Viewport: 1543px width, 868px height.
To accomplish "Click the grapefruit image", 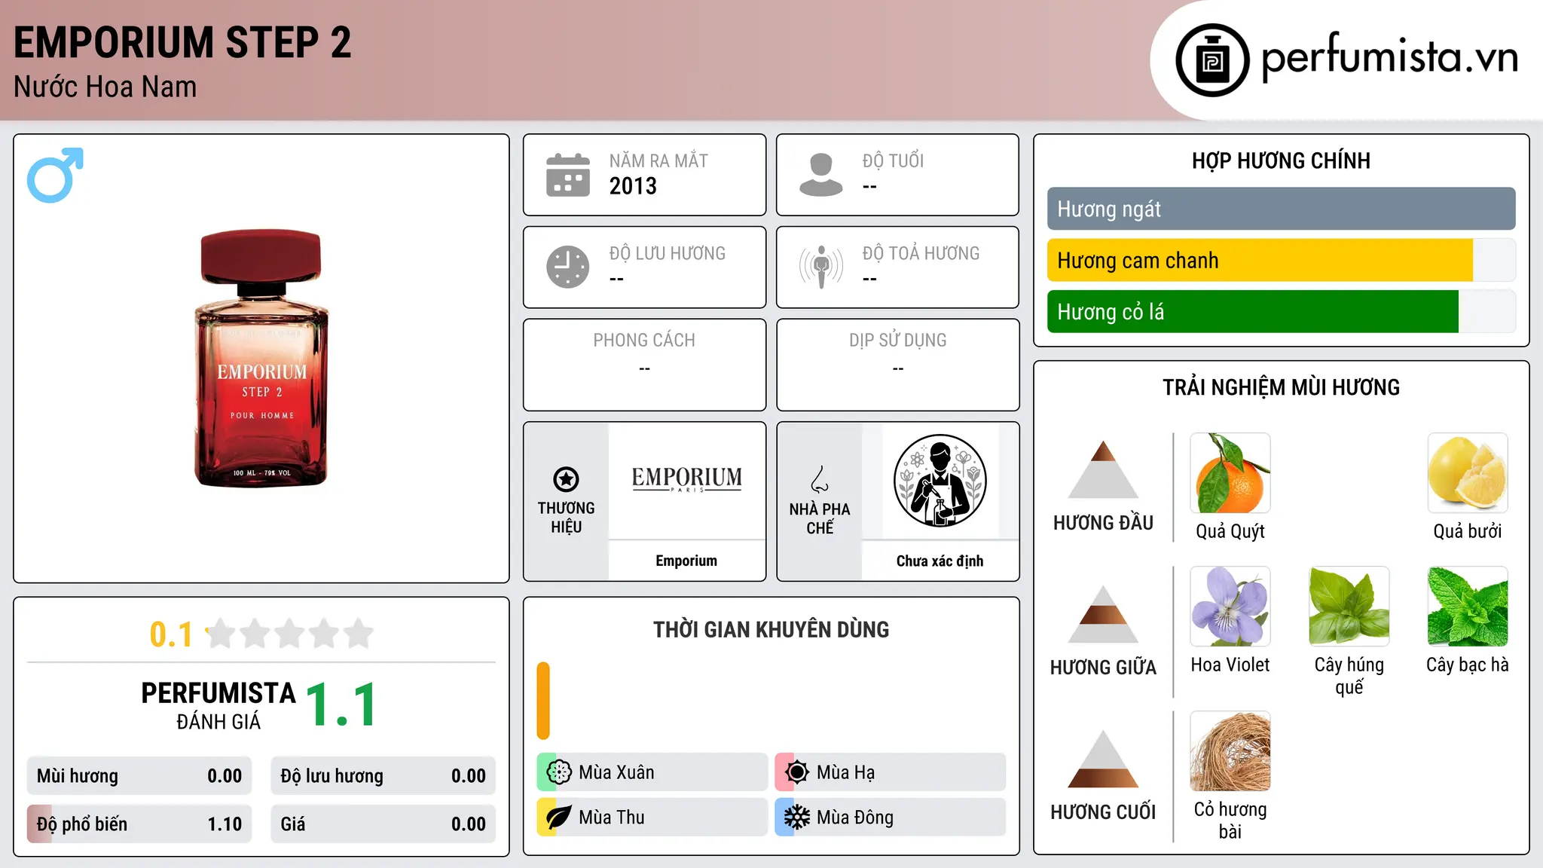I will tap(1468, 473).
